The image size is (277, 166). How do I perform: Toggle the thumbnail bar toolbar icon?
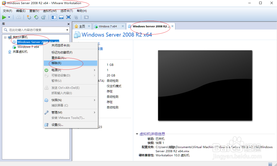(61, 17)
